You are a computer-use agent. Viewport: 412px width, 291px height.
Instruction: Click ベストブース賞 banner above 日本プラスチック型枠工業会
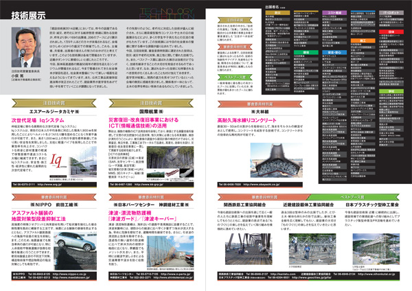pyautogui.click(x=353, y=197)
